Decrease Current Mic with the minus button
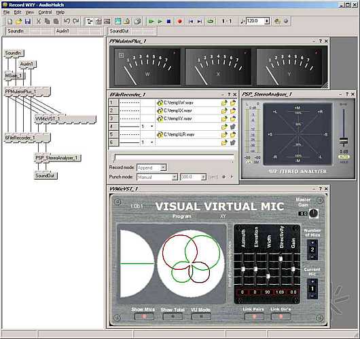This screenshot has width=360, height=339. point(312,296)
